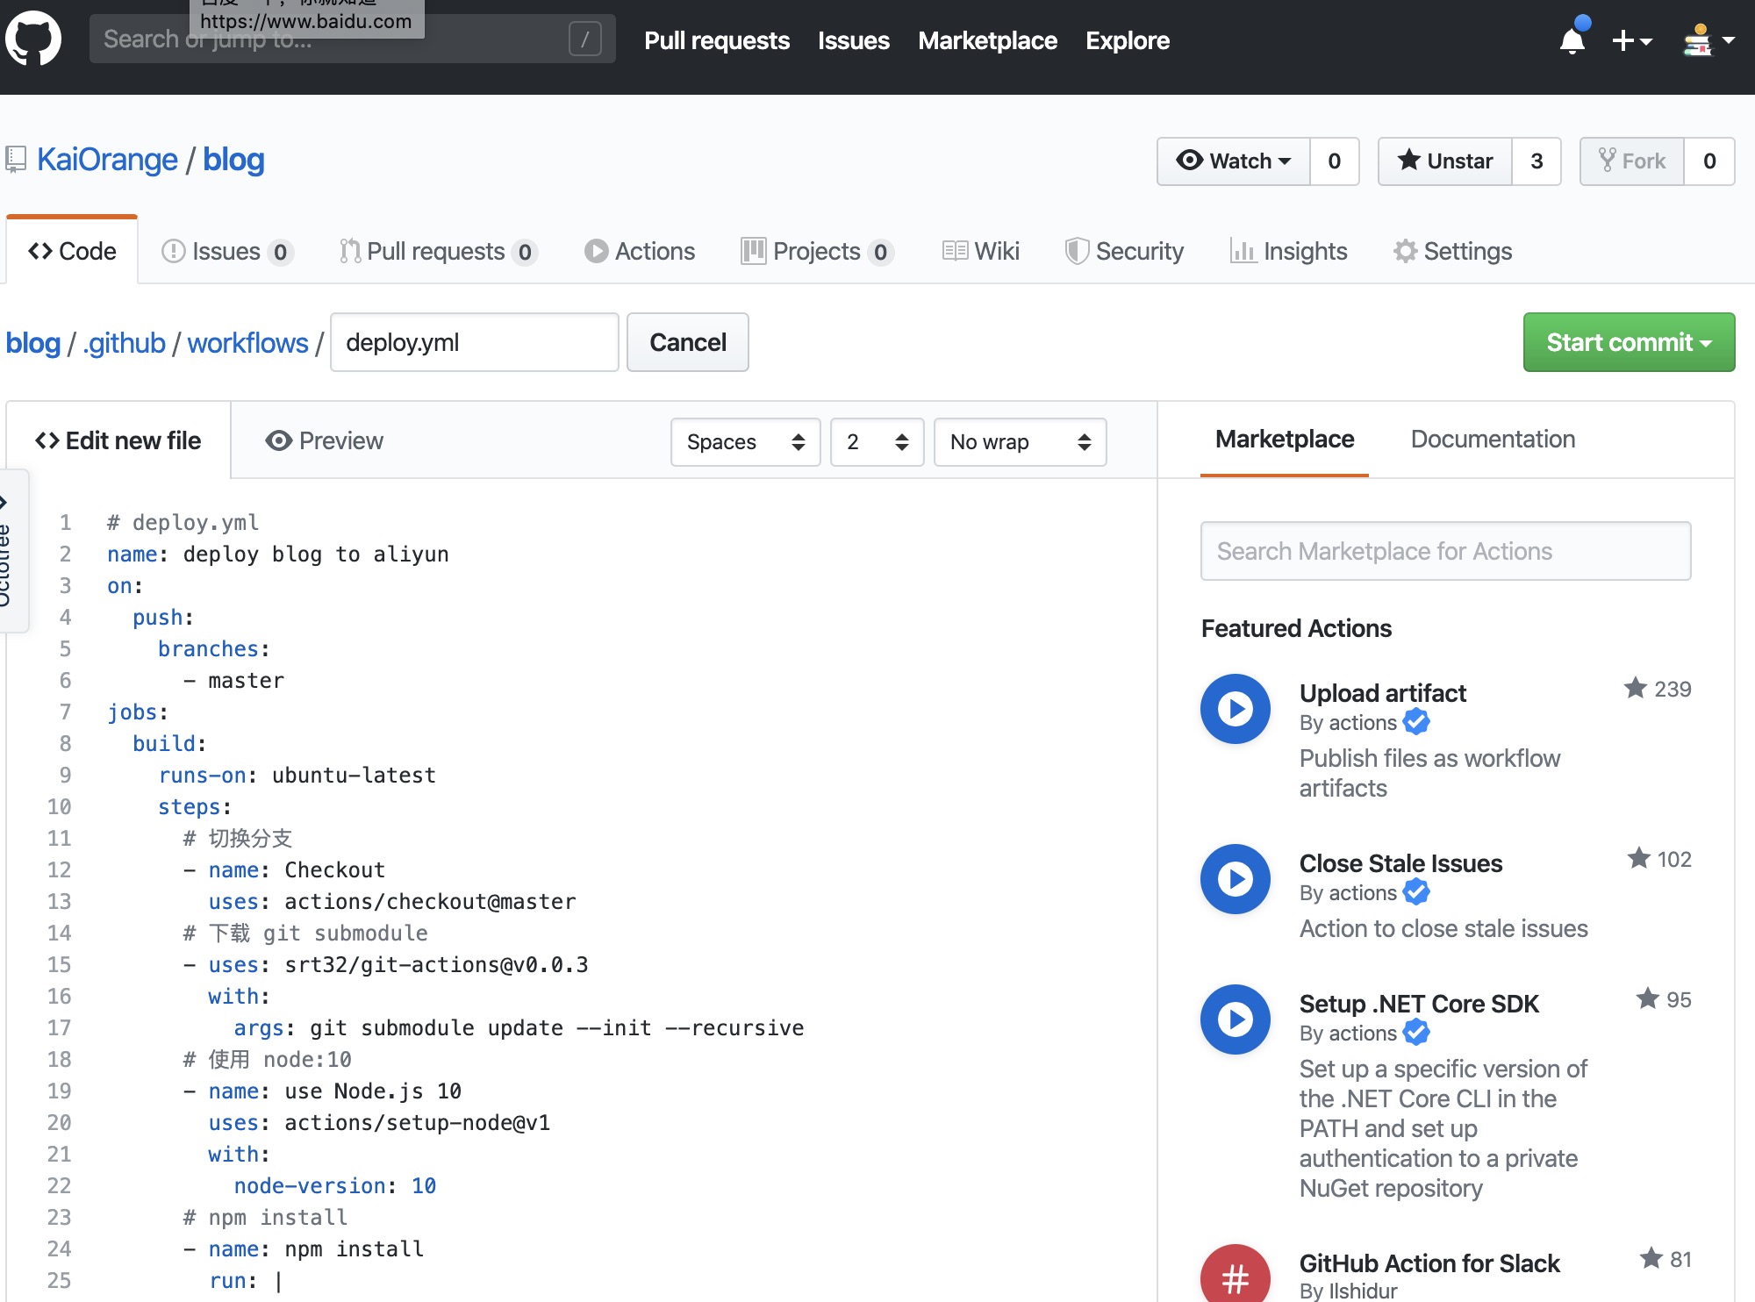Unstar the repository
1755x1302 pixels.
click(x=1445, y=161)
